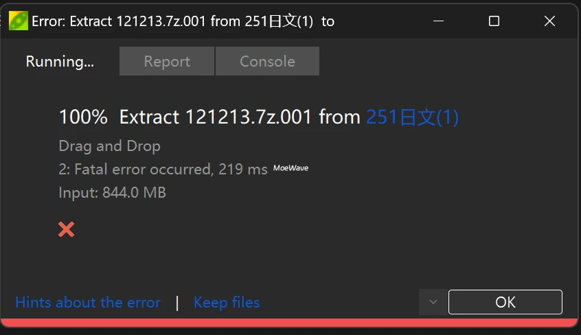581x335 pixels.
Task: Click the Drag and Drop label
Action: (110, 146)
